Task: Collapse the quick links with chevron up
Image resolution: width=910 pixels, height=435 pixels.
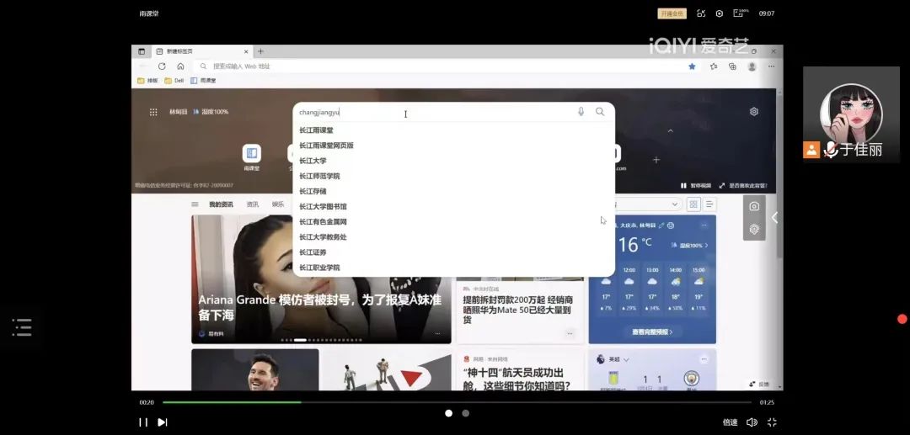Action: (671, 131)
